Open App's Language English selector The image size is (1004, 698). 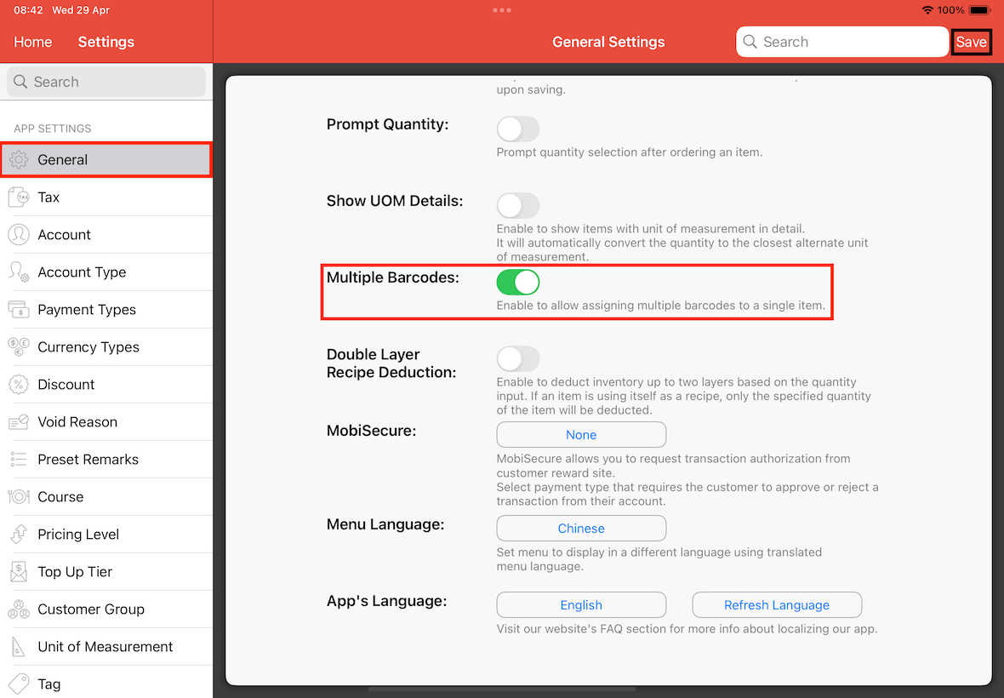(581, 605)
